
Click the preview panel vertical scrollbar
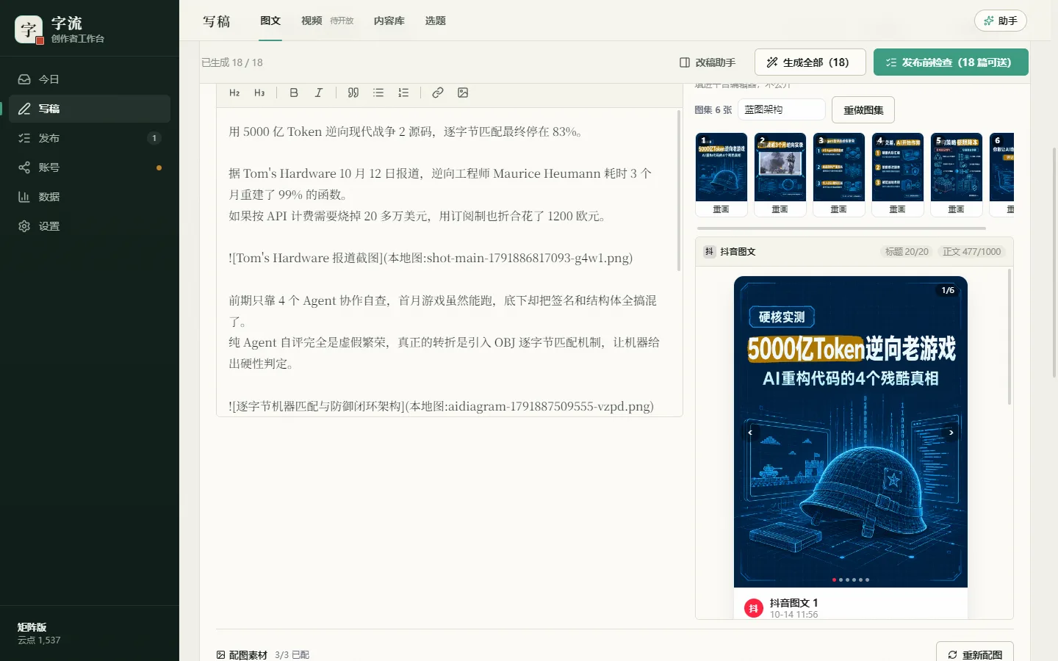tap(1010, 336)
